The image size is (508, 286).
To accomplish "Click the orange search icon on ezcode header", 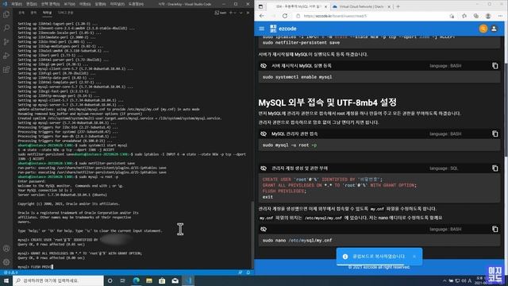I will (x=483, y=29).
